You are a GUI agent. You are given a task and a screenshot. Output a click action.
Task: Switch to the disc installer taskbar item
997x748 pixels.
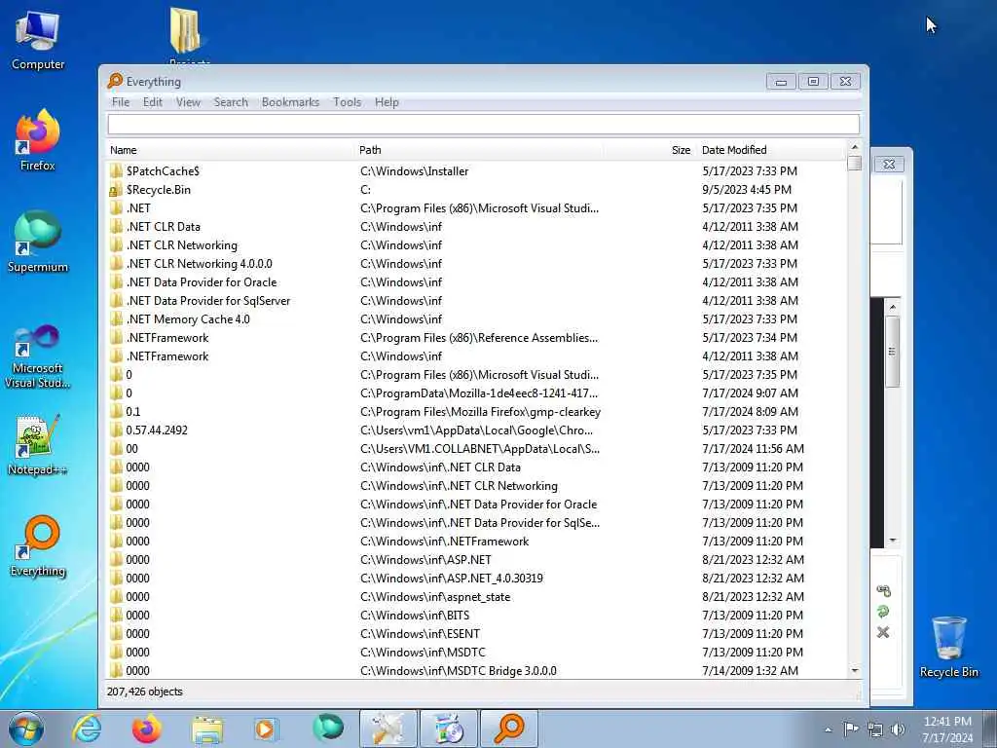[x=449, y=729]
